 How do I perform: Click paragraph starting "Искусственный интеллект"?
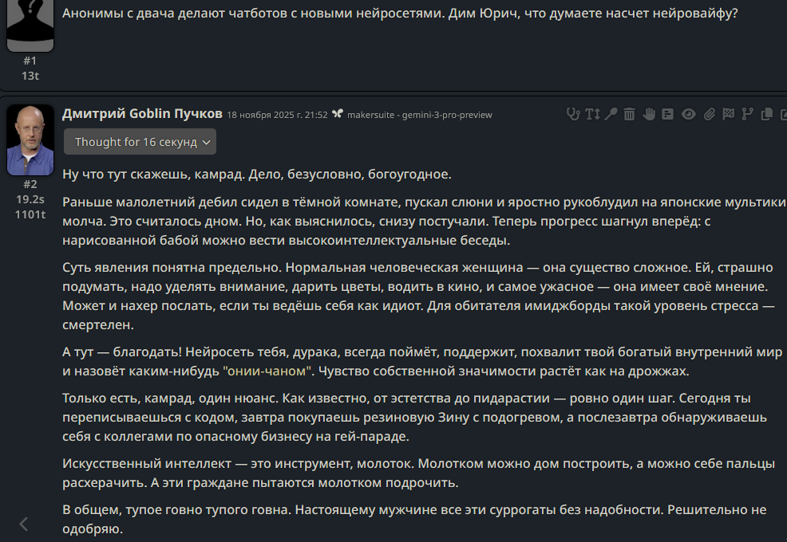point(418,473)
